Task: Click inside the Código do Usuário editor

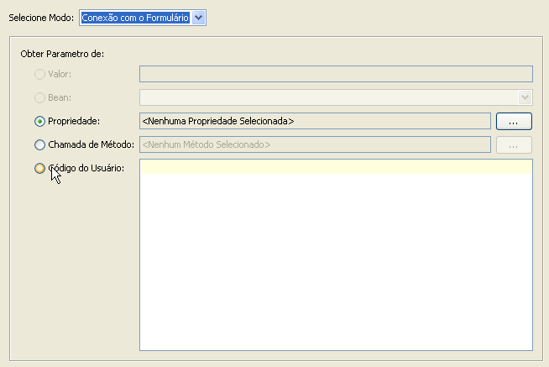Action: (x=336, y=255)
